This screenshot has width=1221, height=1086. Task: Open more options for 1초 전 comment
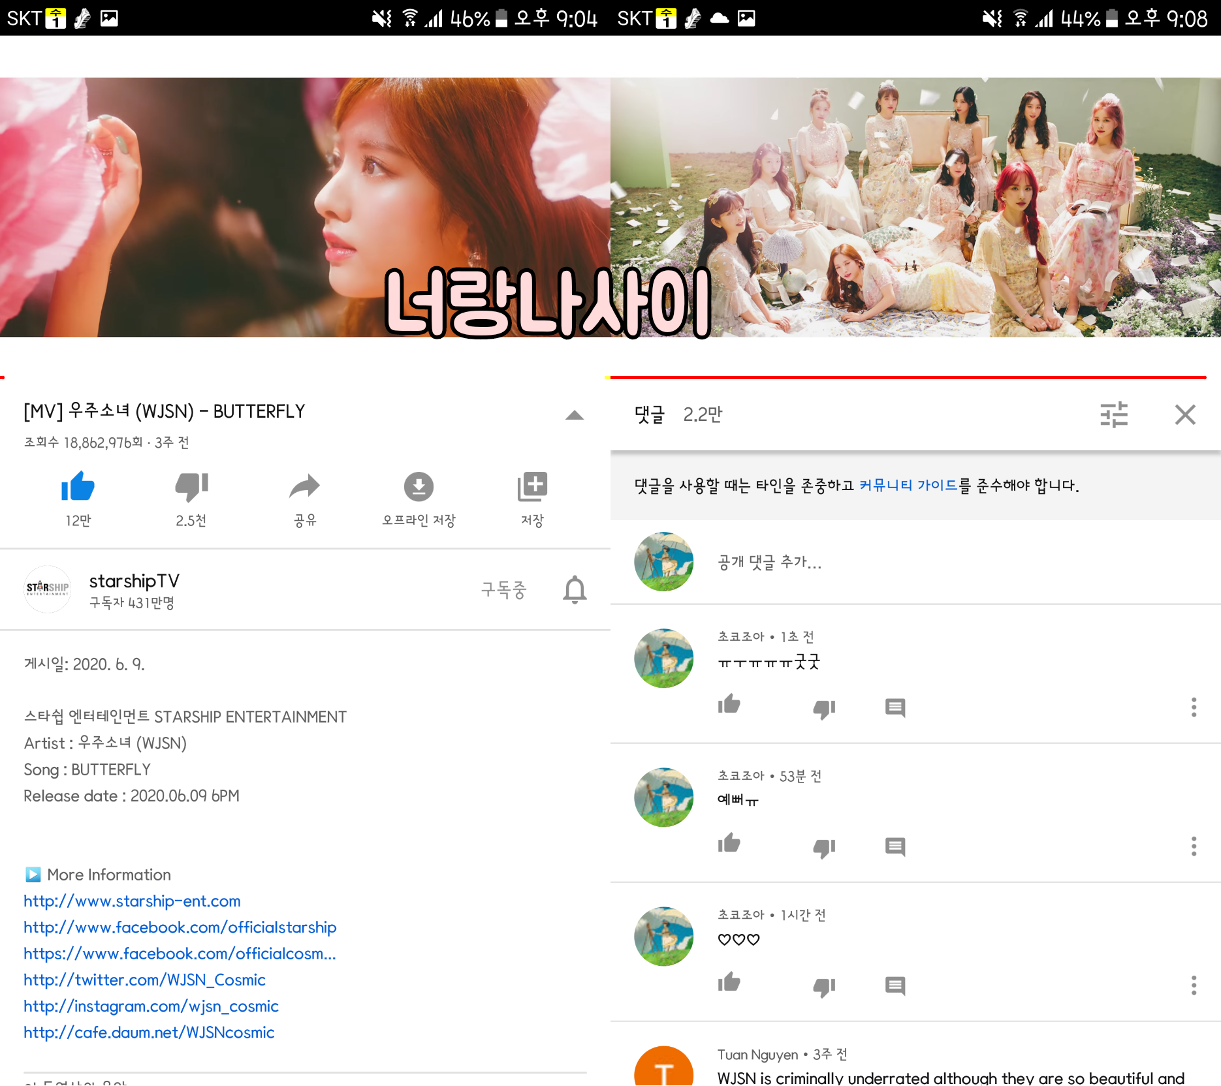[1194, 707]
